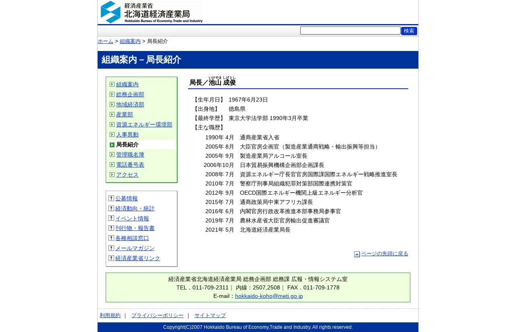The width and height of the screenshot is (516, 332).
Task: Open 経済動向・統計 link
Action: (135, 208)
